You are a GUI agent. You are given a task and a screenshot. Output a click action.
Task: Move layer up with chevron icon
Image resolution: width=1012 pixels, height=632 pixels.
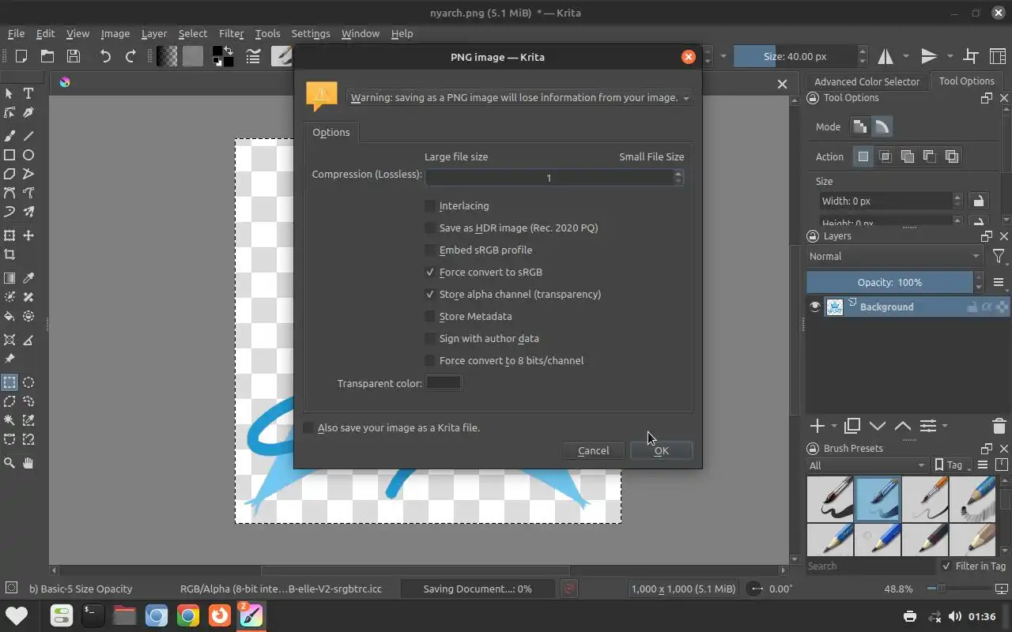(x=902, y=426)
